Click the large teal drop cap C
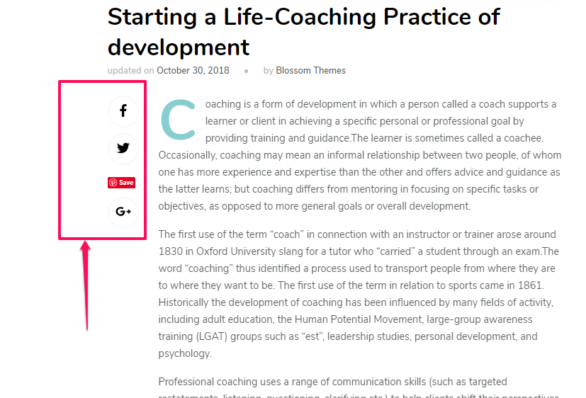 coord(179,120)
